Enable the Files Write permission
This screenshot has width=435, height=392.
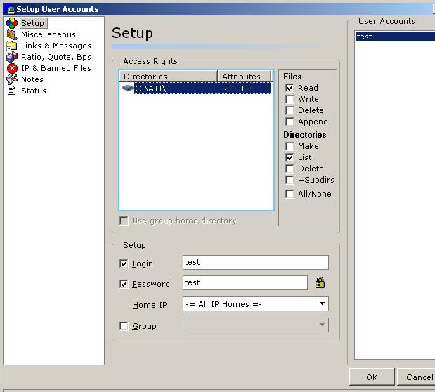tap(290, 99)
